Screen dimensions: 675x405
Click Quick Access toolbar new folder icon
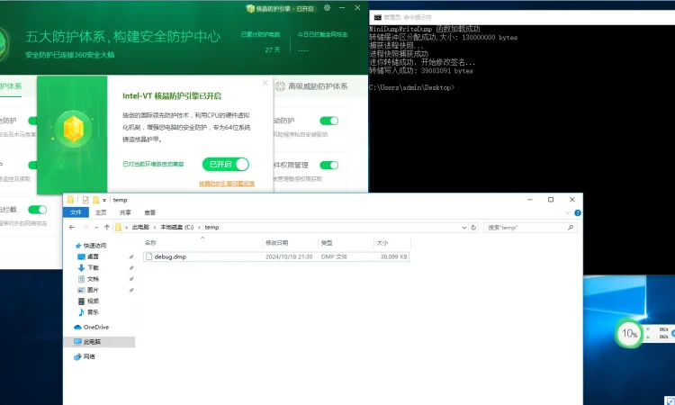pyautogui.click(x=95, y=200)
